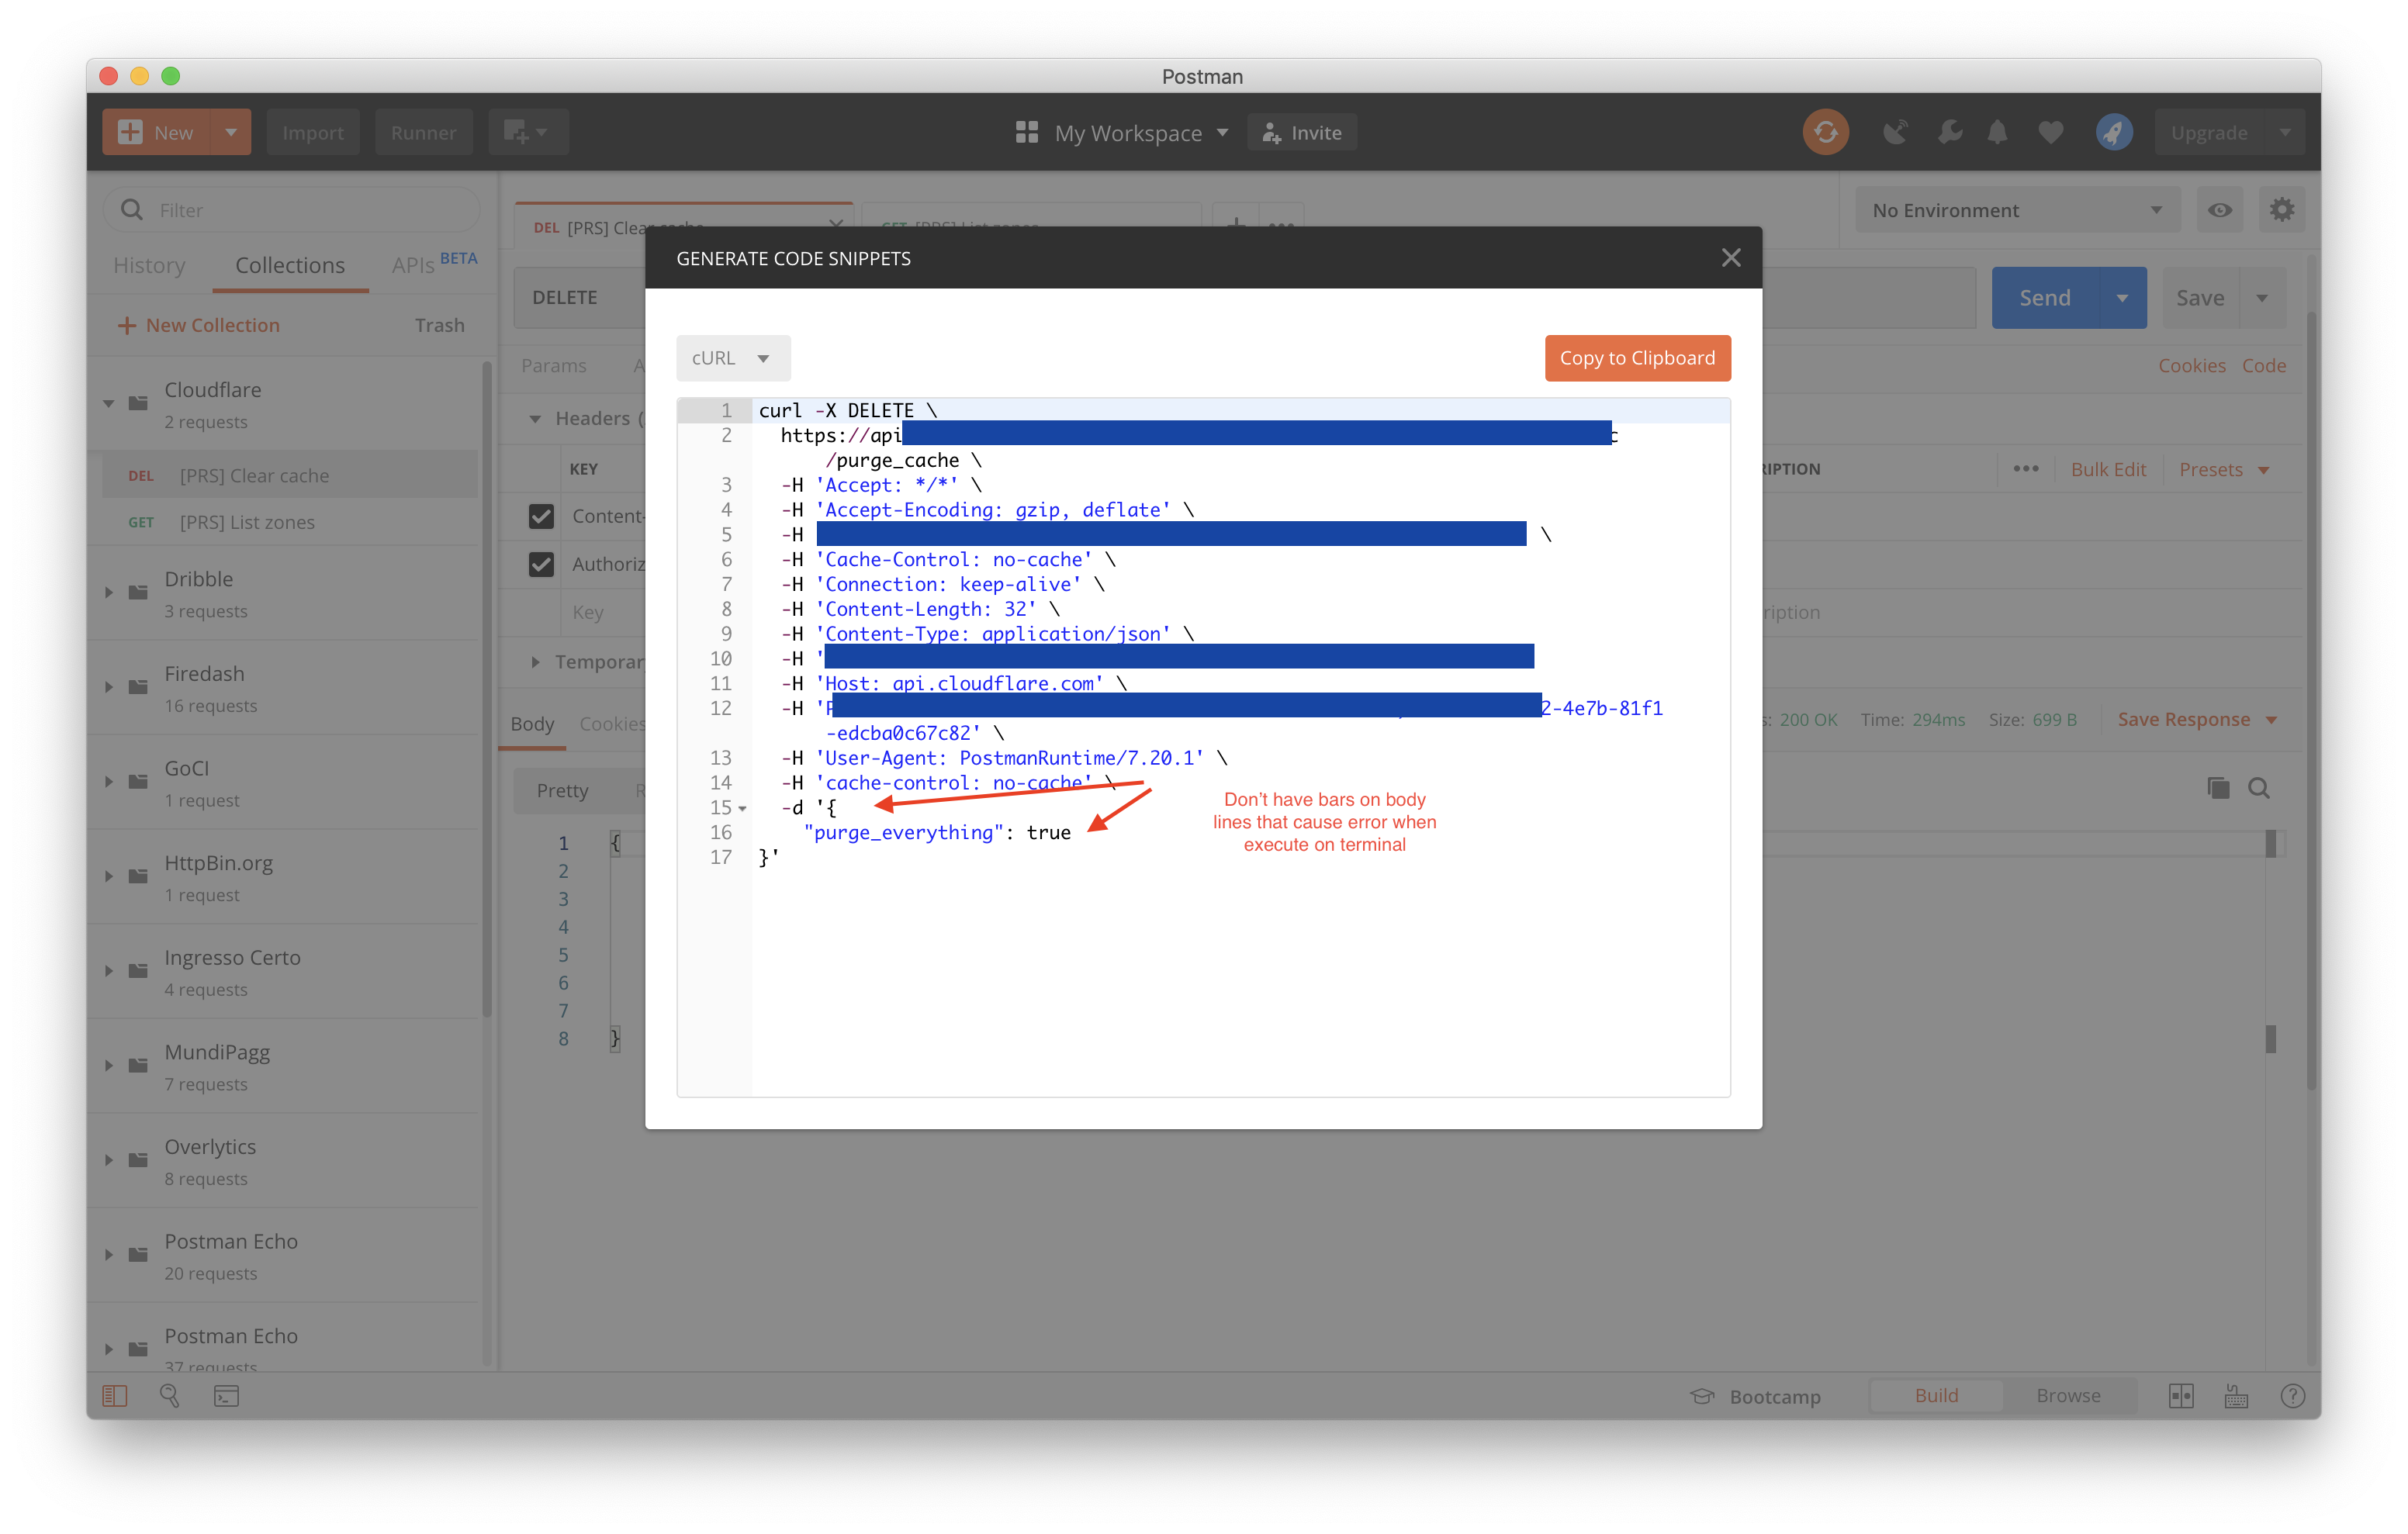Enable the Content-Type header checkbox
The image size is (2408, 1534).
(542, 516)
